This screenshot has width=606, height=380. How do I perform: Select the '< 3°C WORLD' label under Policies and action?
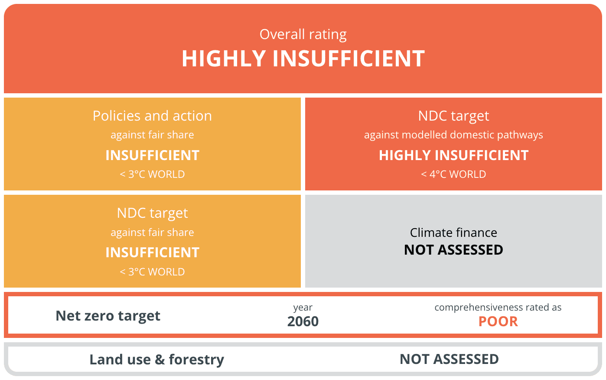(152, 174)
